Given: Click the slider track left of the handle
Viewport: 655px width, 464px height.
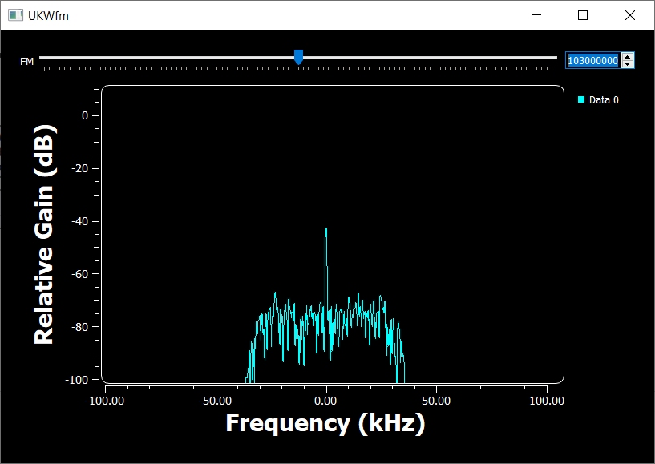Looking at the screenshot, I should 160,58.
